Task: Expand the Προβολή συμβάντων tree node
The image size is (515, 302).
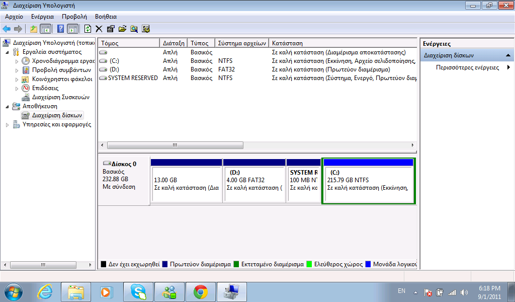Action: tap(17, 70)
